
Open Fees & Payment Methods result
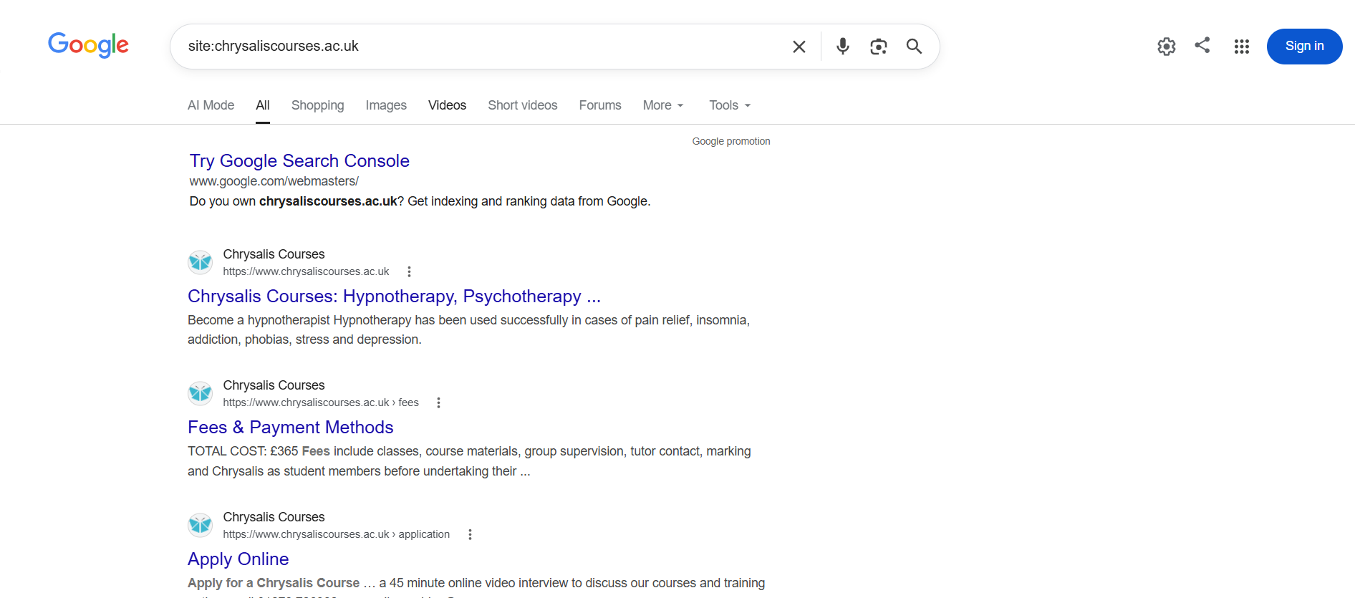[x=290, y=427]
